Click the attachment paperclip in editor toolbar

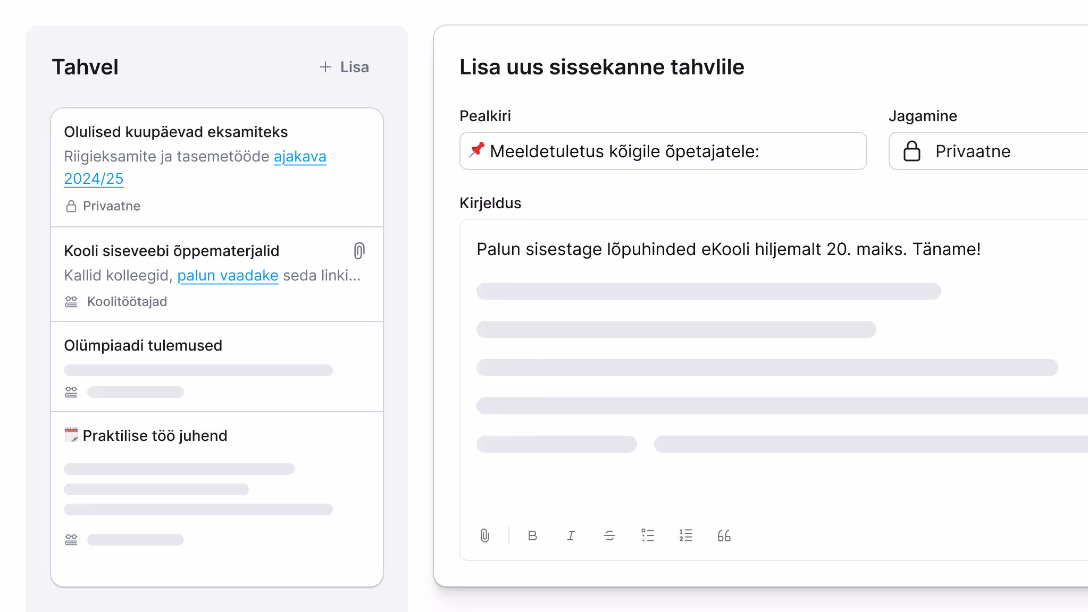click(x=484, y=535)
